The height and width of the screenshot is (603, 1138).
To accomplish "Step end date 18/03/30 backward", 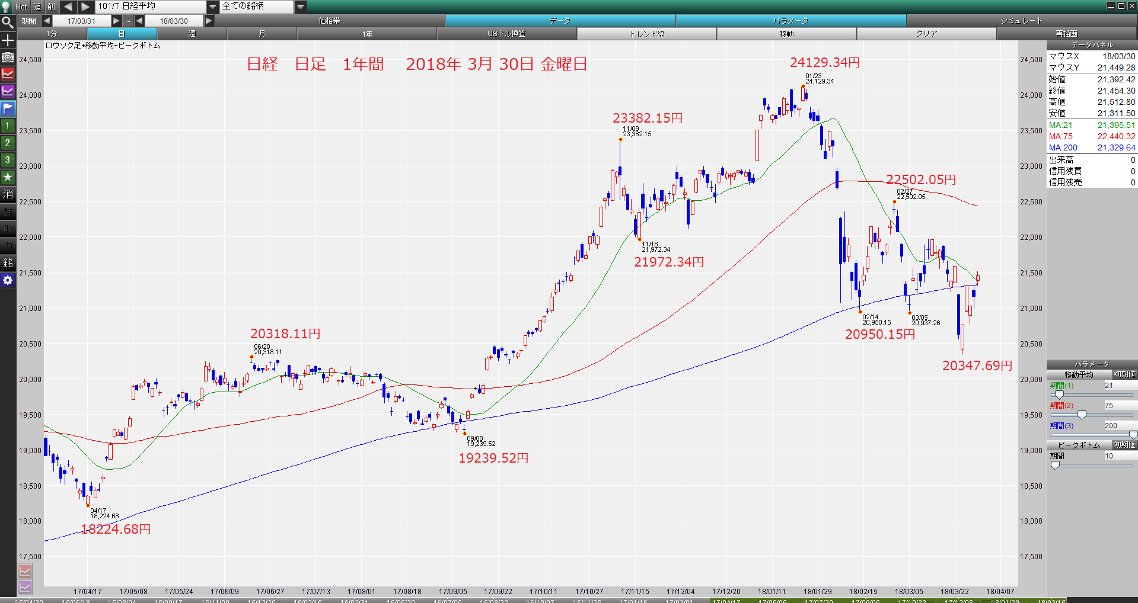I will tap(139, 21).
